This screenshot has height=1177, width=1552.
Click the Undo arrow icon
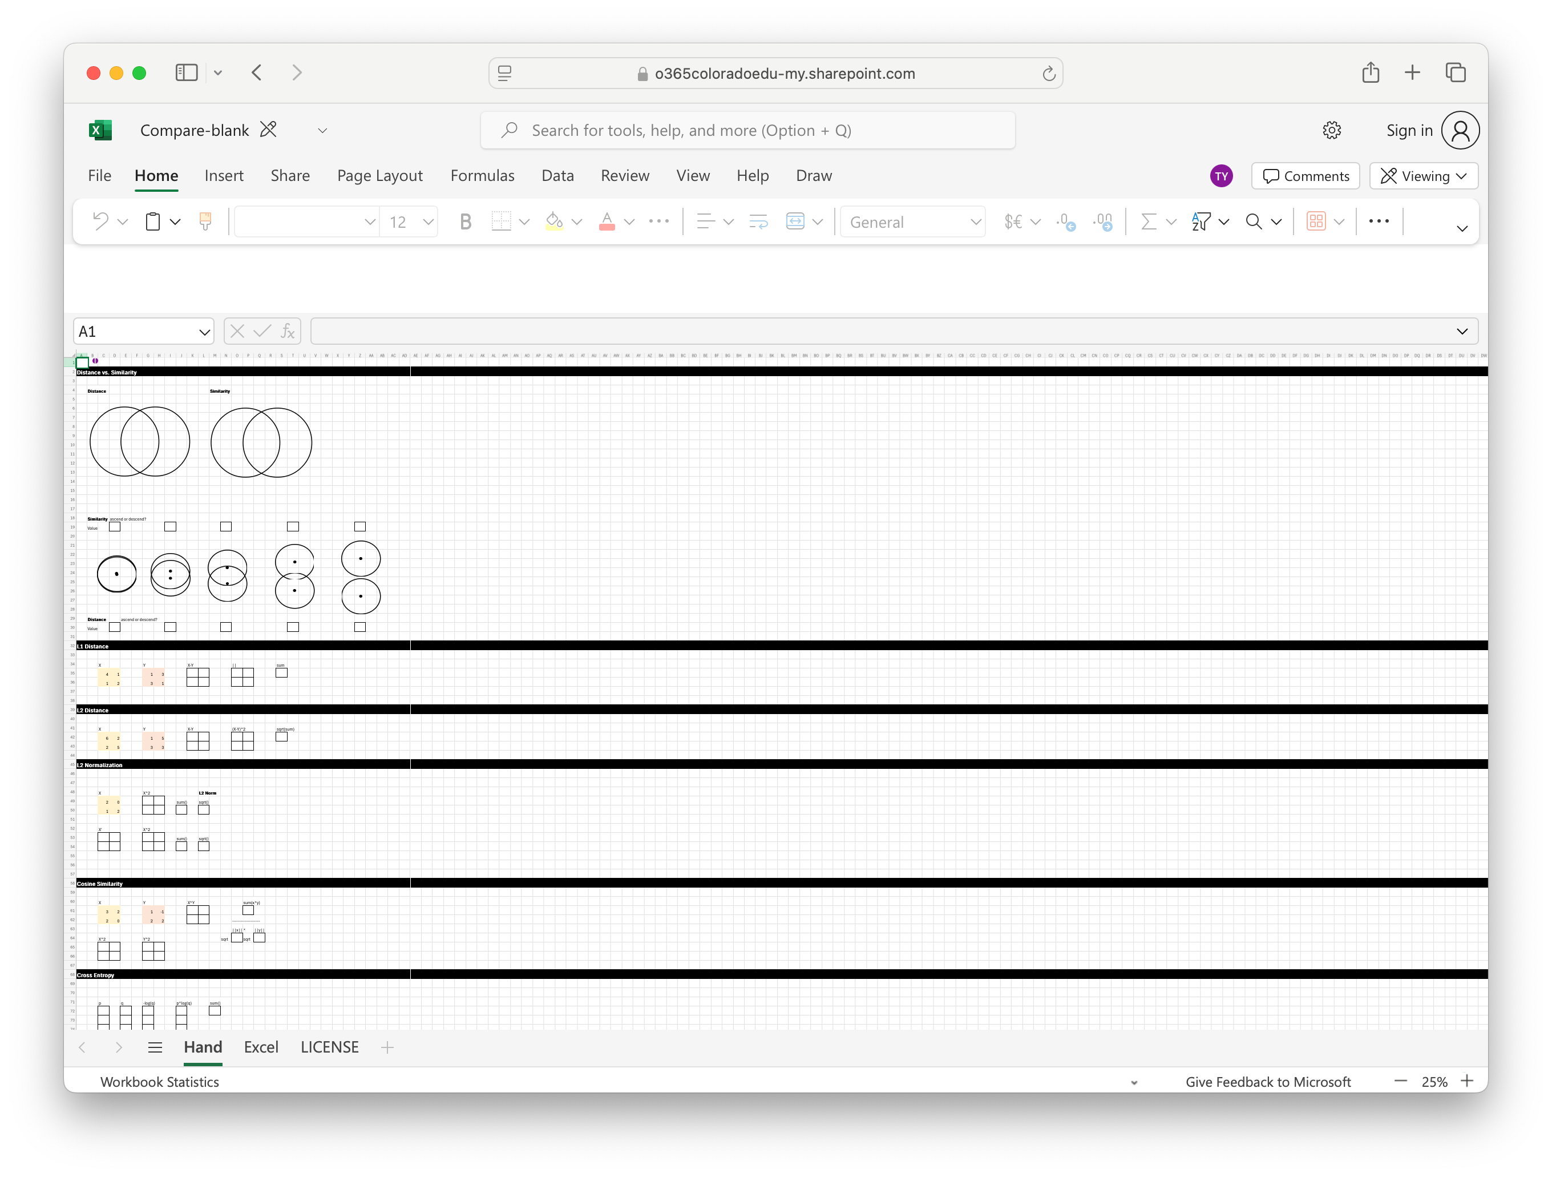pyautogui.click(x=101, y=222)
